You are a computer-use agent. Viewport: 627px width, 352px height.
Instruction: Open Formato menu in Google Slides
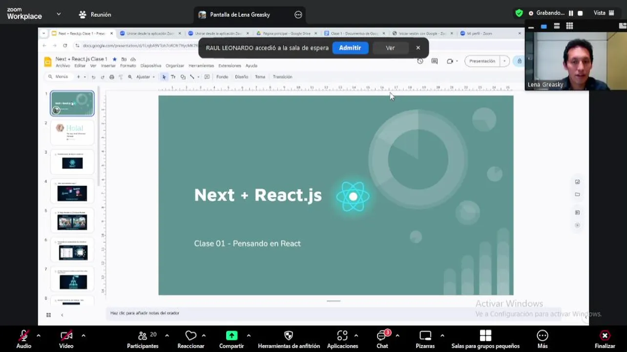128,66
